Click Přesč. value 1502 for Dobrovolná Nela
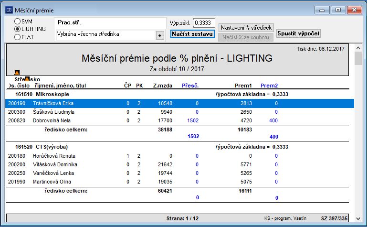The image size is (367, 227). (193, 120)
